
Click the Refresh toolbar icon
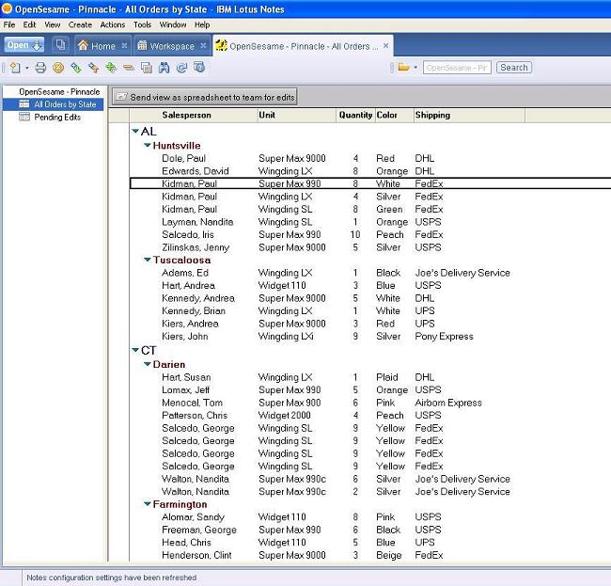point(181,68)
